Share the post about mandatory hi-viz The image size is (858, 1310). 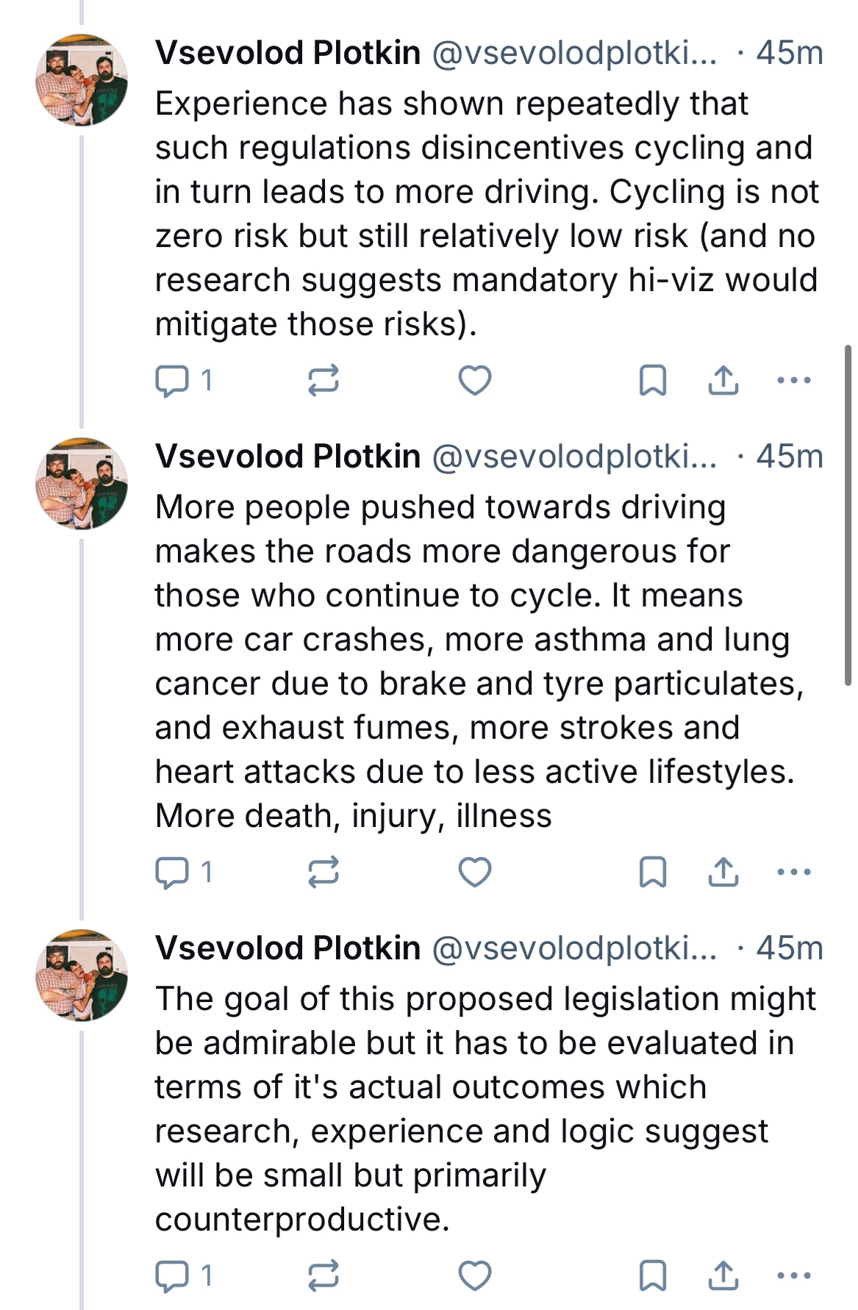click(723, 381)
